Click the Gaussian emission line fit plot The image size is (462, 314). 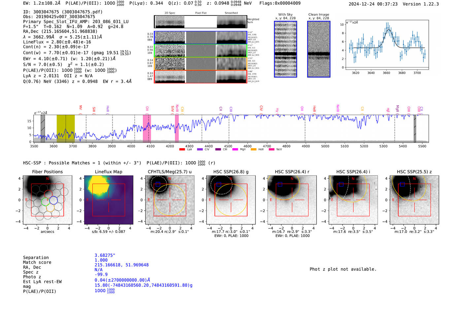(x=387, y=45)
